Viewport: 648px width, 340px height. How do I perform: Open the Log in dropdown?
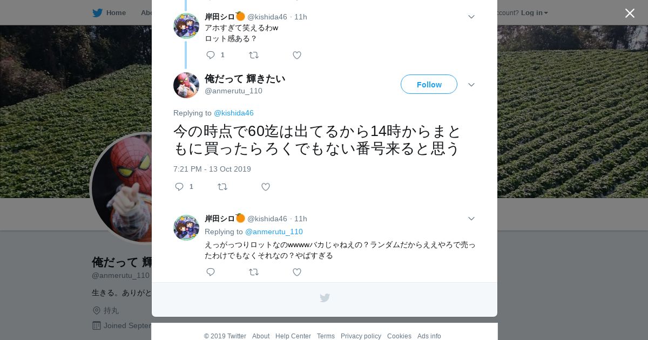click(x=534, y=12)
